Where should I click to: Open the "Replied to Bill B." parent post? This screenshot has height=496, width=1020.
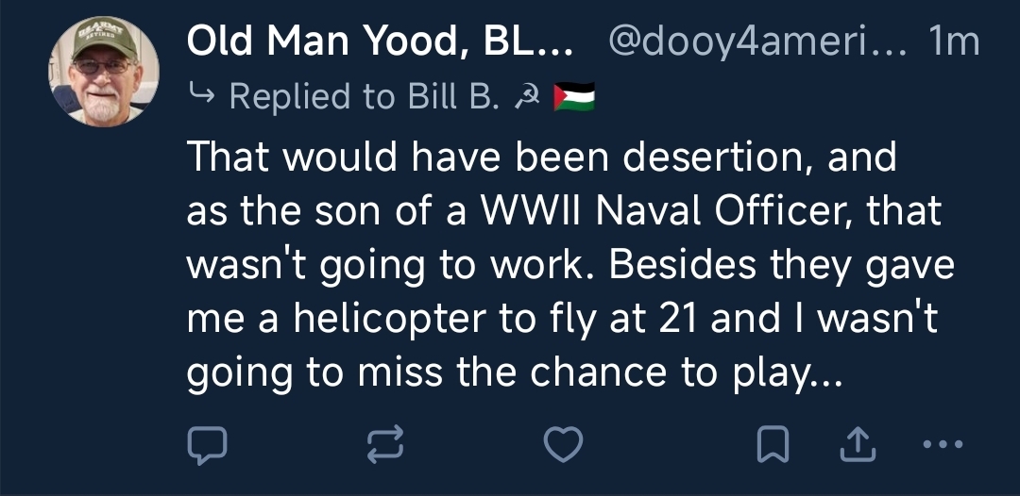pos(364,95)
